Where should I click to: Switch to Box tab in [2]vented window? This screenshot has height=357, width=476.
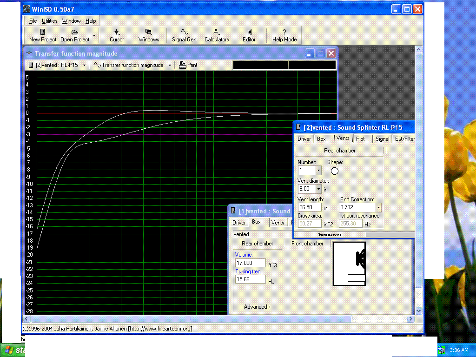coord(321,139)
